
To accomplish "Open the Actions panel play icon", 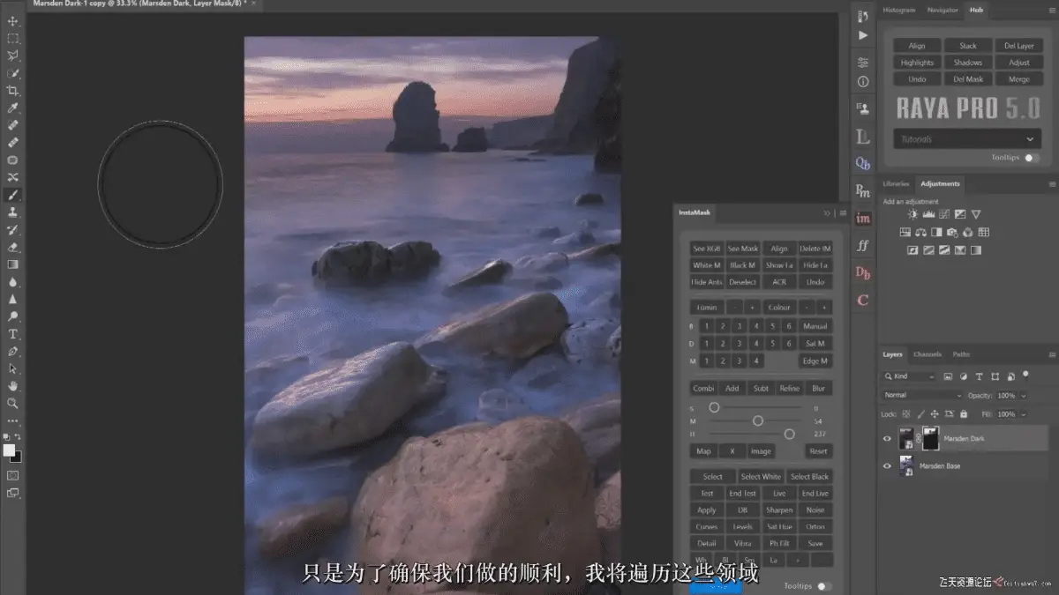I will tap(863, 35).
